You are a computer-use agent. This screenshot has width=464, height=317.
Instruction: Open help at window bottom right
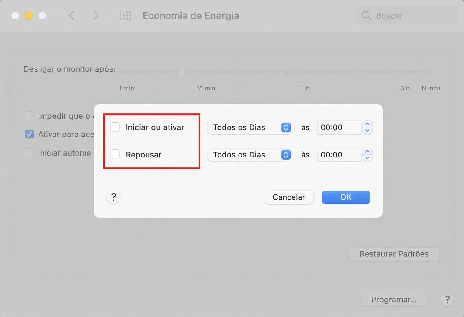(x=447, y=300)
